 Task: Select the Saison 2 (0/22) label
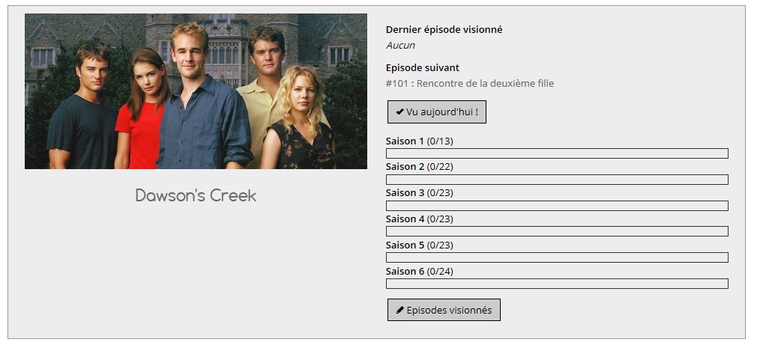click(x=420, y=167)
